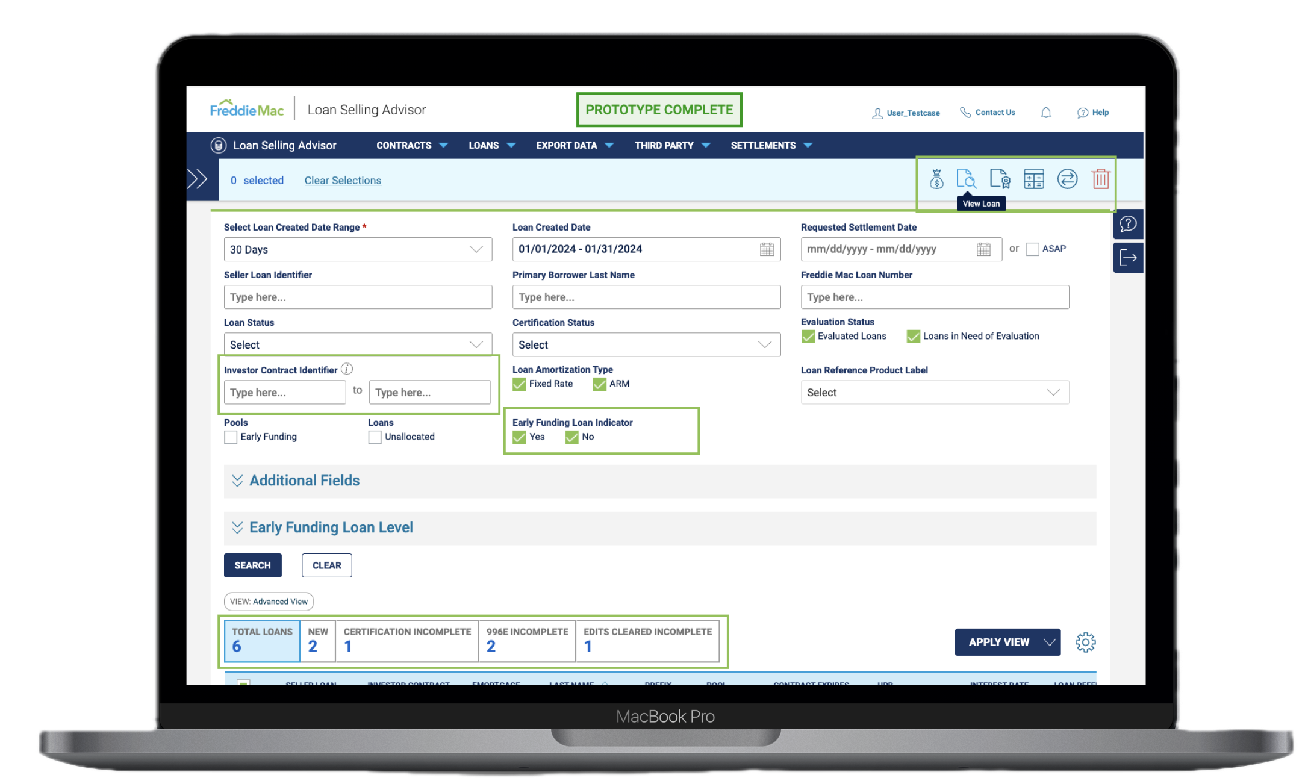Click the Clear Selections link
Screen dimensions: 1308x784
[x=343, y=180]
